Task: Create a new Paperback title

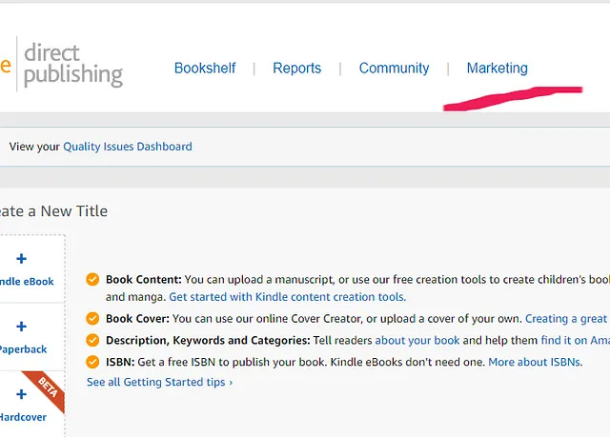Action: 23,349
